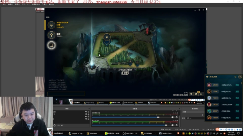Toggle the microphone icon in the lobby

(x=201, y=94)
